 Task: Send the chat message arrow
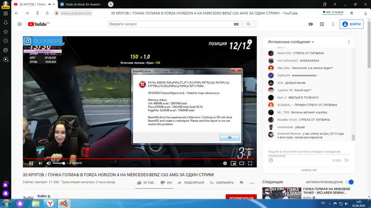point(347,160)
